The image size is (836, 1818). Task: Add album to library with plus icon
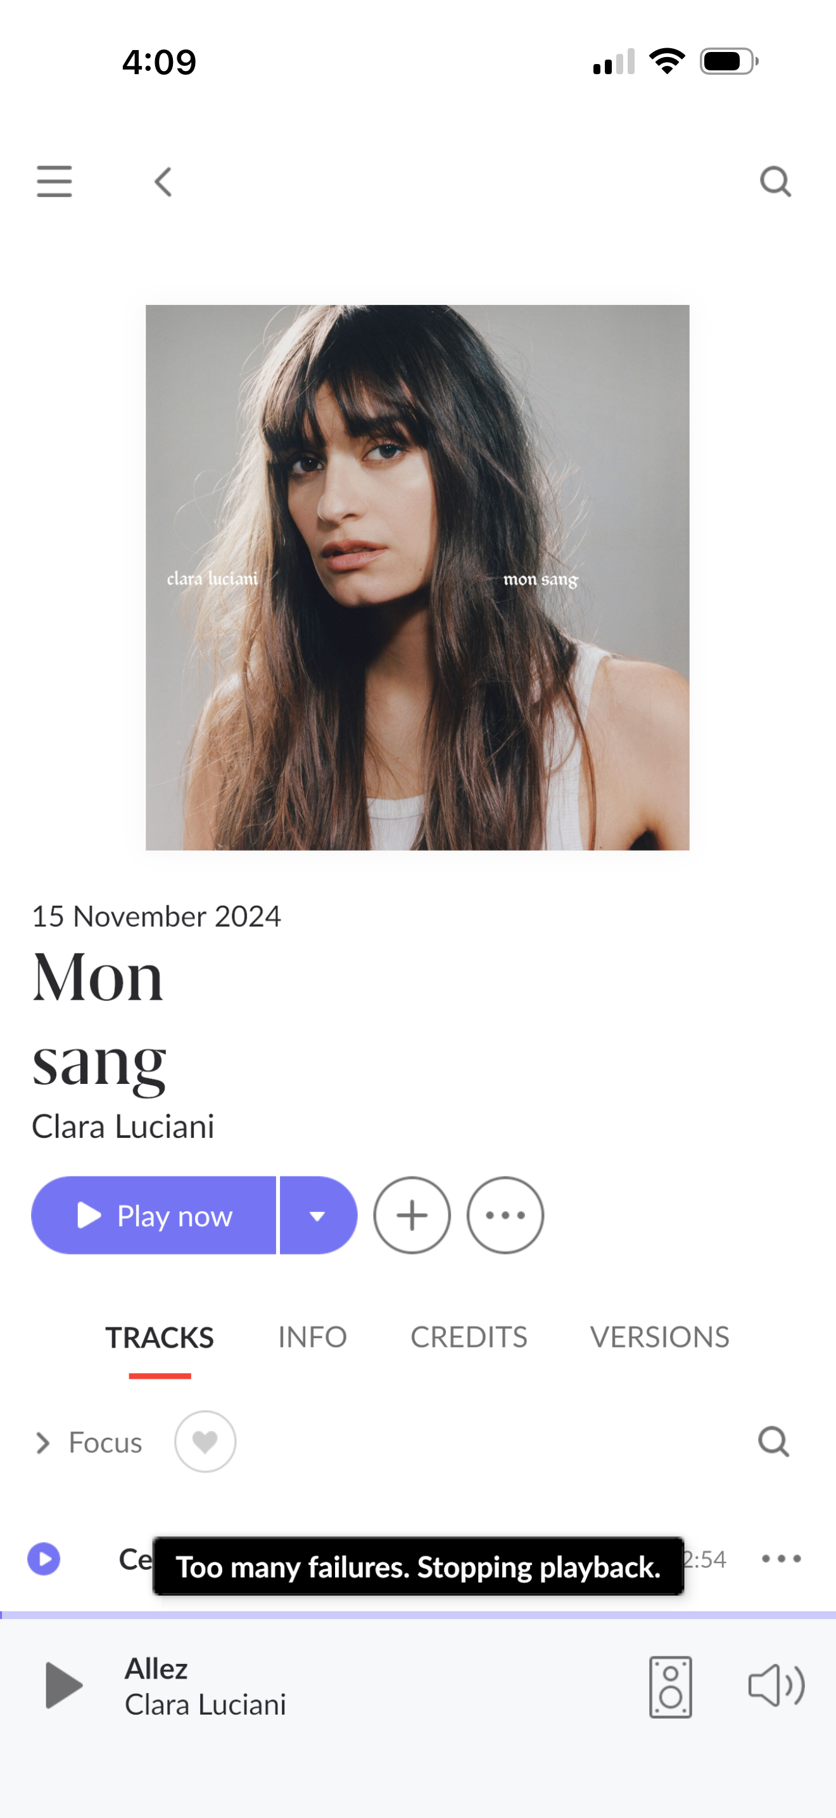pos(412,1215)
